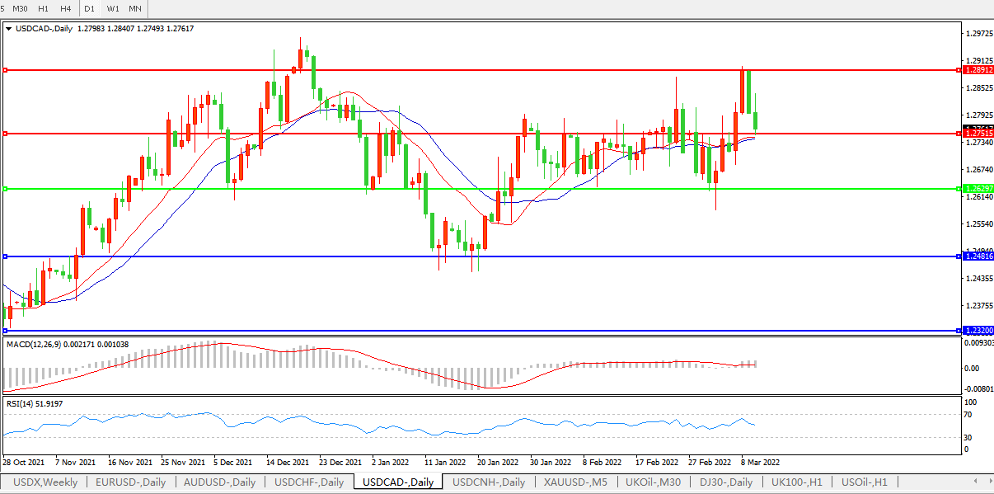
Task: Open the USOil-,H1 chart tab
Action: click(x=863, y=482)
